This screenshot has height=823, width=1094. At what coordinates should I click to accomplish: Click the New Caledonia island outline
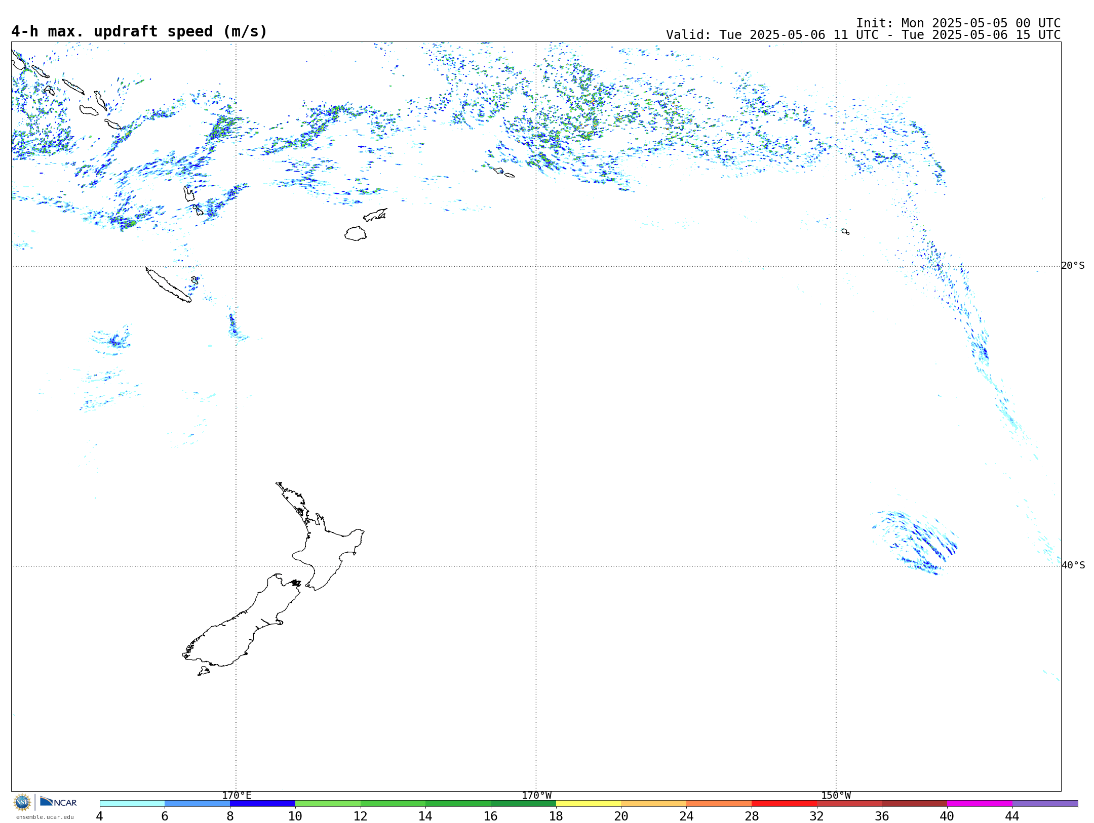168,285
